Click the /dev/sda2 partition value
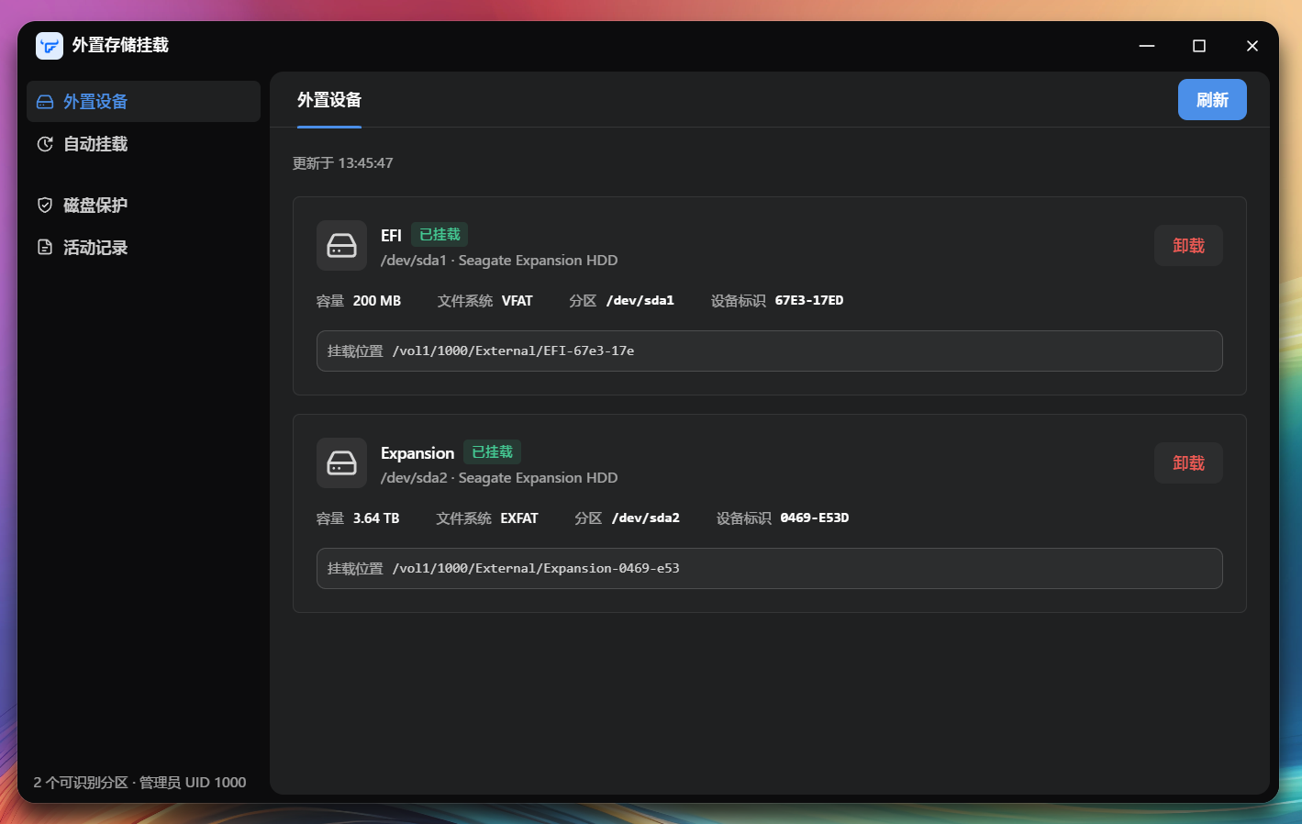 tap(646, 518)
